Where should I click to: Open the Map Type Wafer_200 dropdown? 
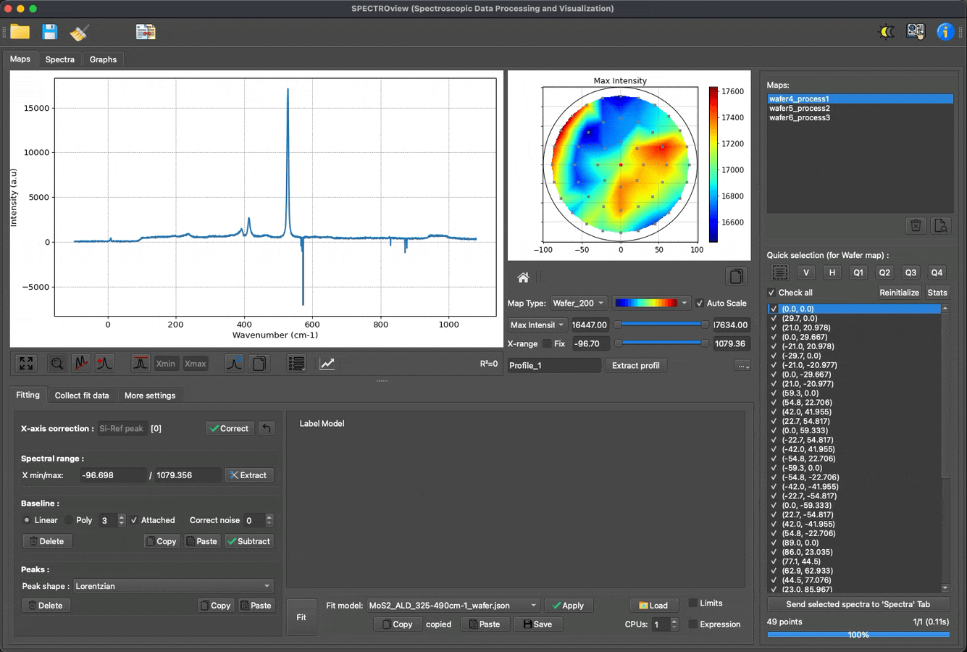pos(579,303)
